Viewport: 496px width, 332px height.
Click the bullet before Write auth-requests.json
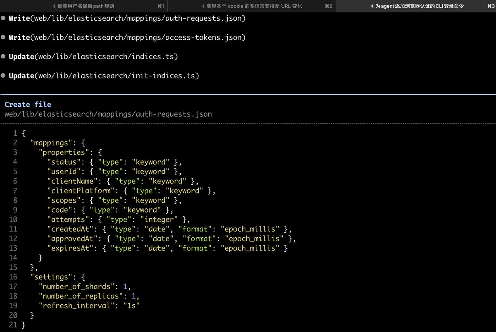coord(3,18)
